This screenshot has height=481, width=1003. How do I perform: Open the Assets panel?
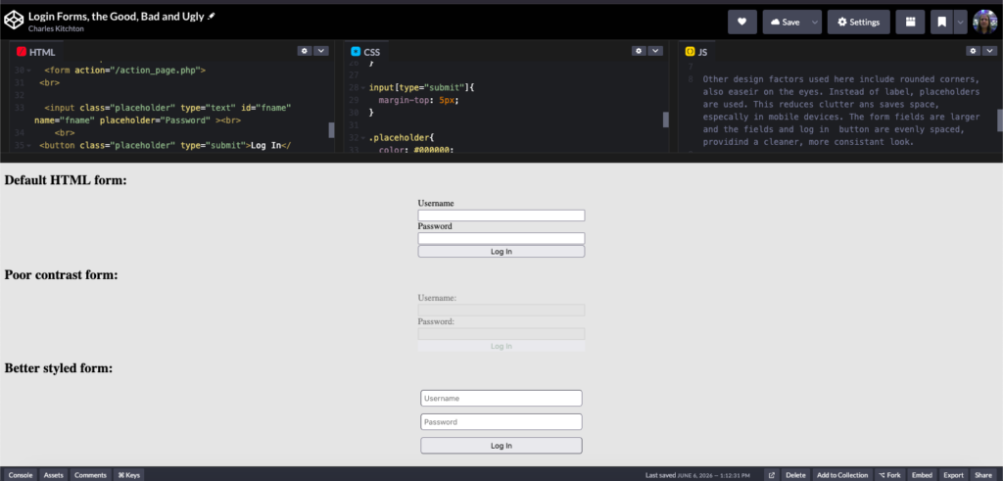pos(54,475)
